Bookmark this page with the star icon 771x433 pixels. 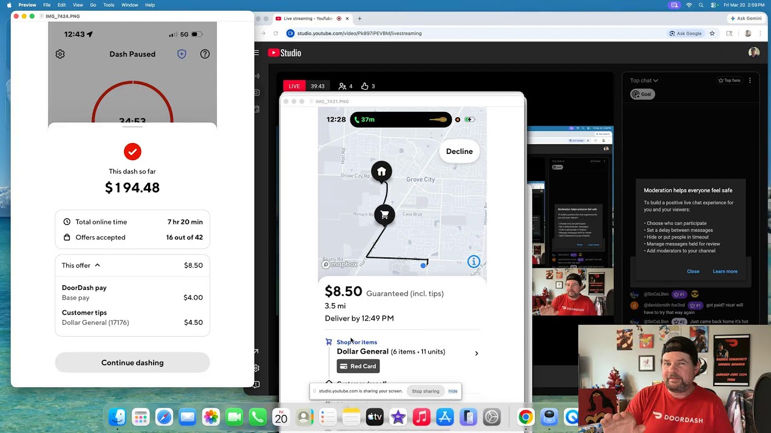(712, 34)
